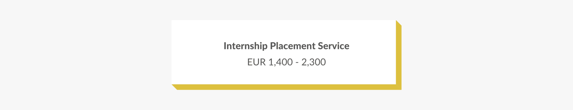Screen dimensions: 573x110
Task: Click the Internship Placement Service heading
Action: 286,46
